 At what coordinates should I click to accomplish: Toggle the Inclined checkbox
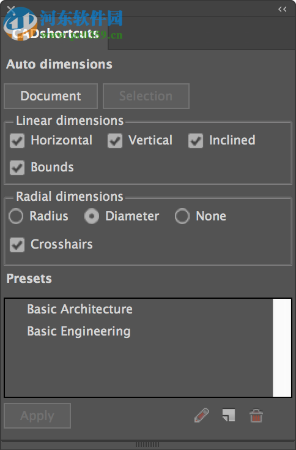coord(196,141)
